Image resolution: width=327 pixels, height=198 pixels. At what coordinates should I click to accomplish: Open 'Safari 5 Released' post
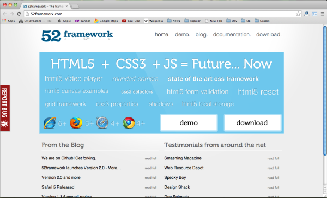pyautogui.click(x=58, y=187)
